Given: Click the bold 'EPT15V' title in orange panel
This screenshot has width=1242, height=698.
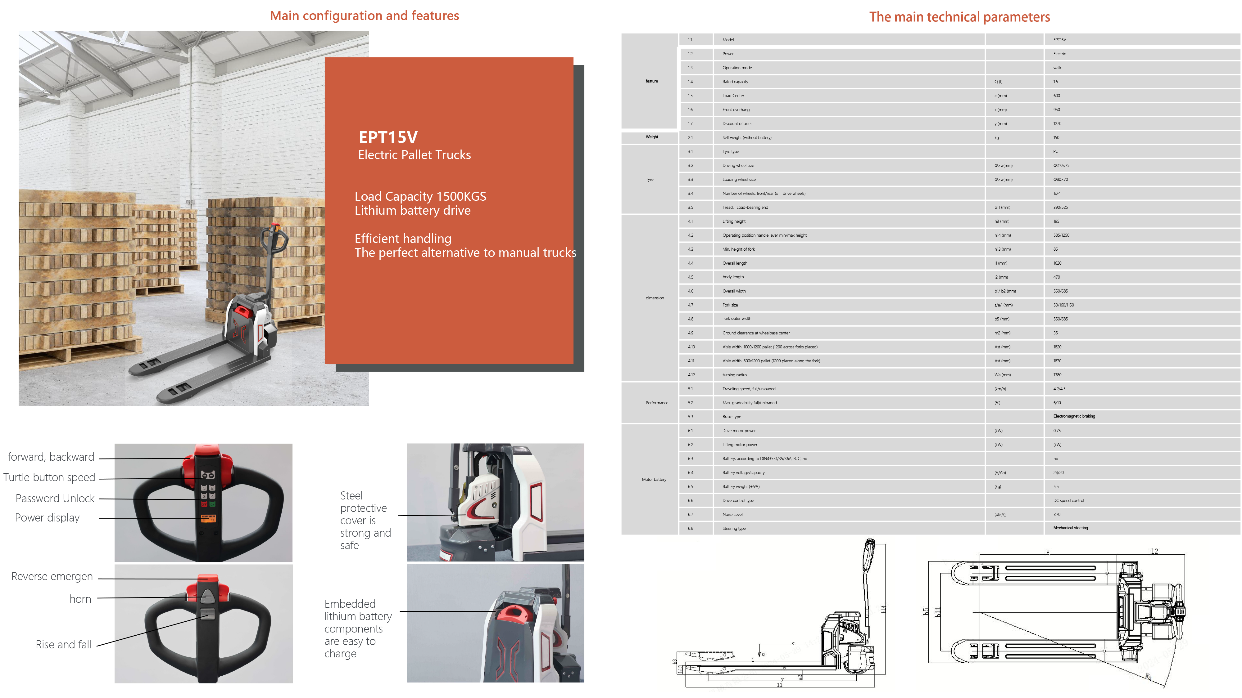Looking at the screenshot, I should [x=388, y=137].
